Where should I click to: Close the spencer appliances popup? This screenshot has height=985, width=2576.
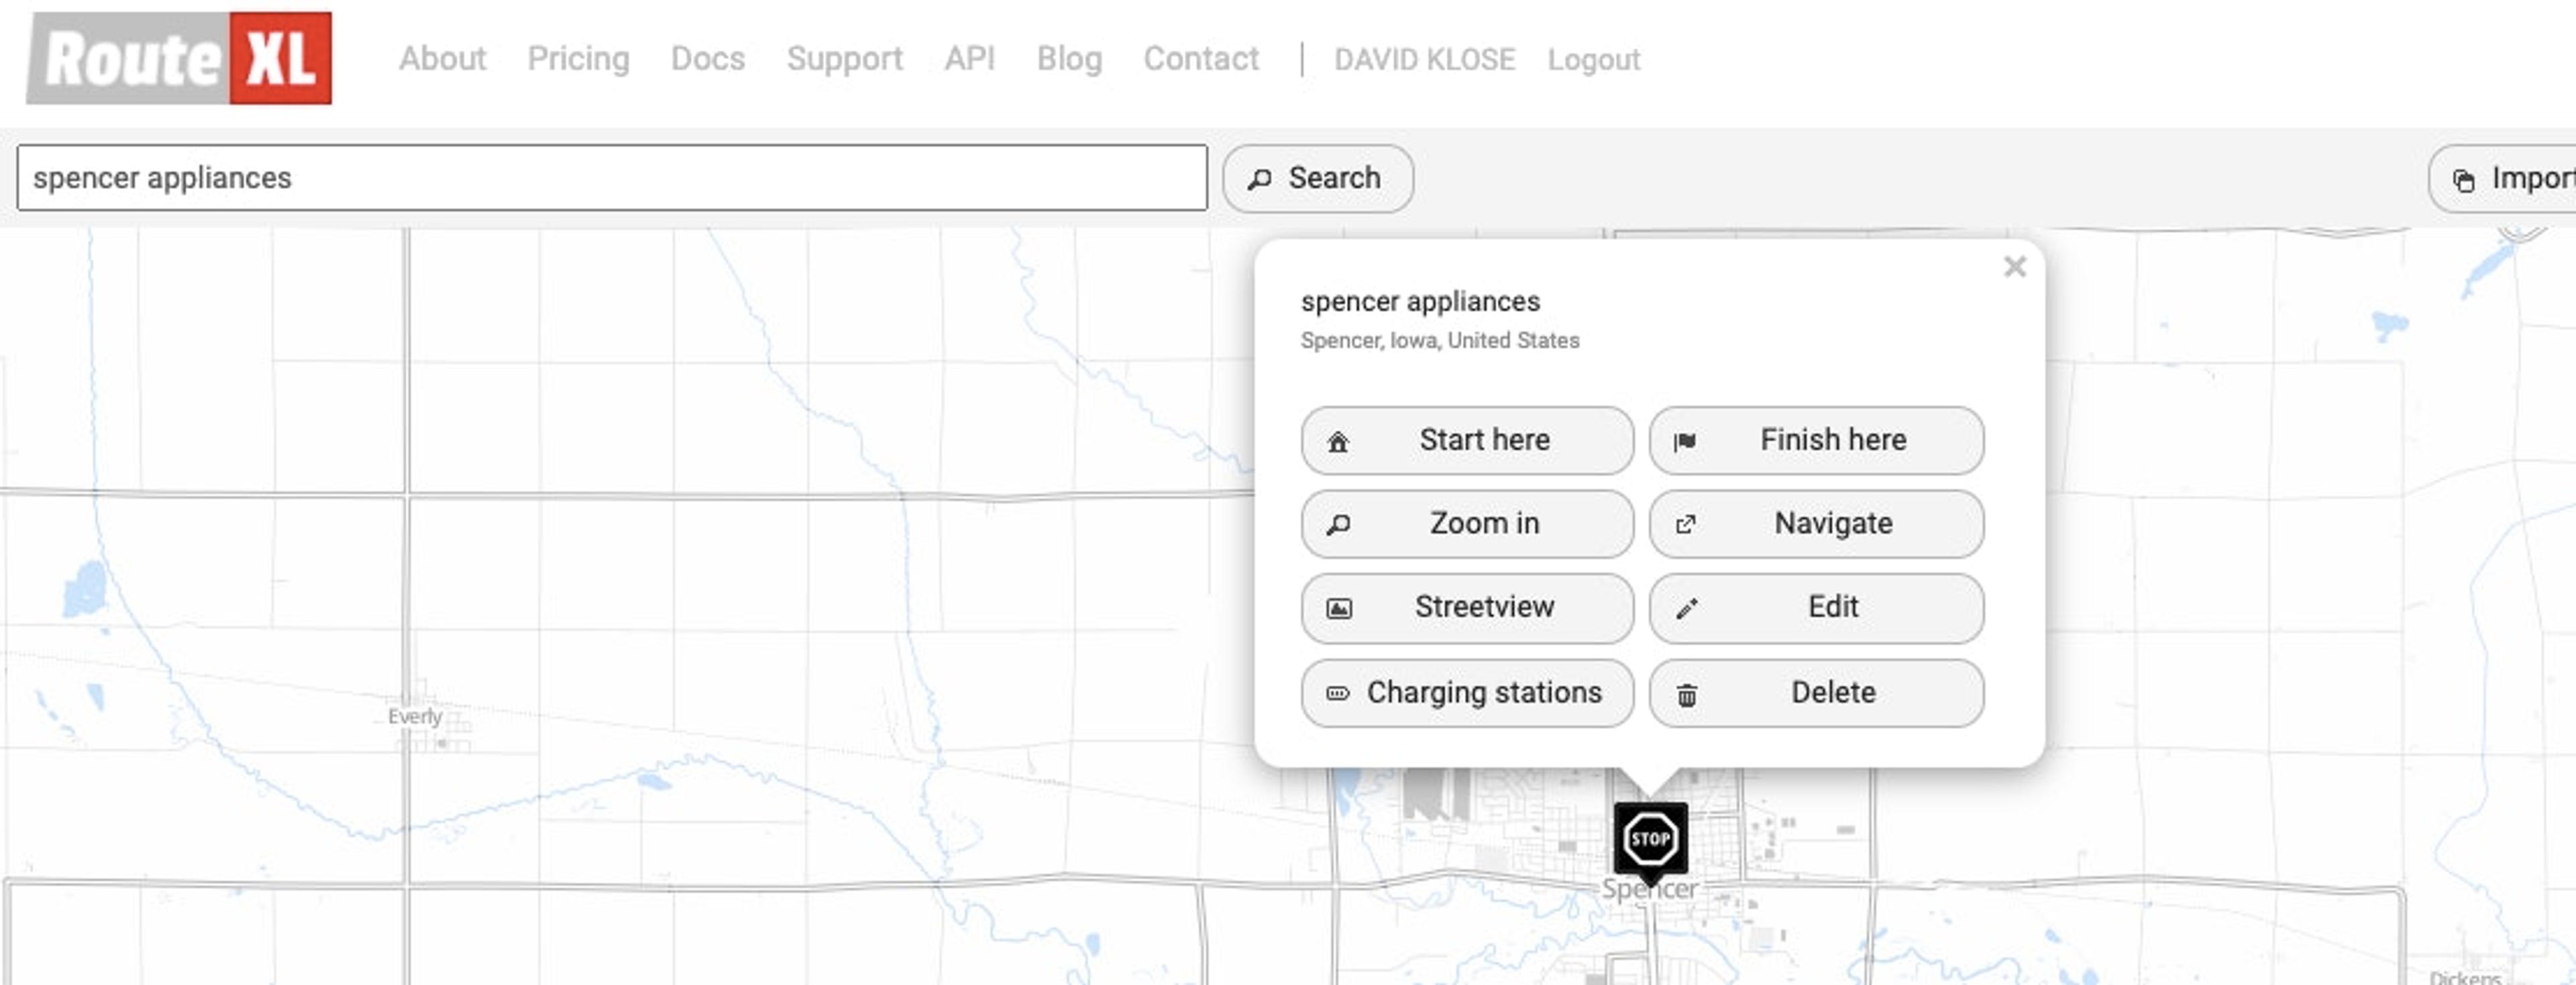pyautogui.click(x=2014, y=267)
